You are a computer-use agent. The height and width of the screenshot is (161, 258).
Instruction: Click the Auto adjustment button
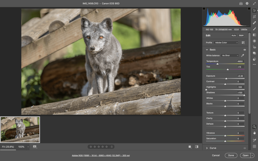(x=234, y=35)
